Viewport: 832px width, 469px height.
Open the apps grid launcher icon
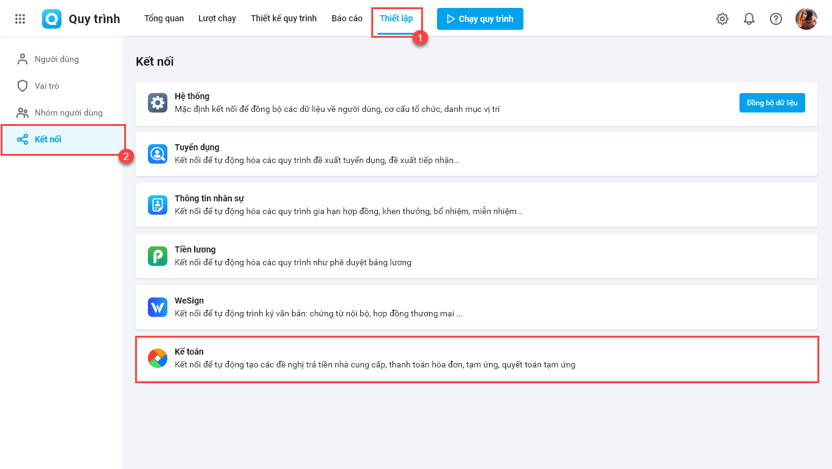[20, 19]
